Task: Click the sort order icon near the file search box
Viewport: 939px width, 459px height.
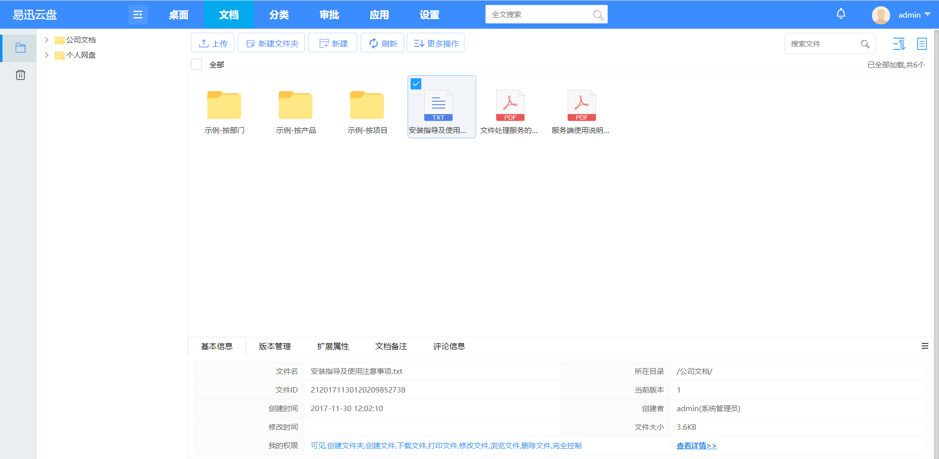Action: coord(899,44)
